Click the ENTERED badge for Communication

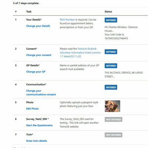[111, 87]
